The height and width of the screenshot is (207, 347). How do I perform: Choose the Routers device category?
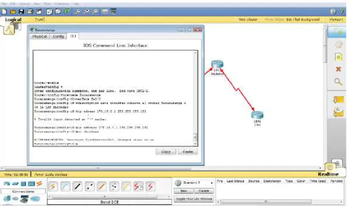6,184
